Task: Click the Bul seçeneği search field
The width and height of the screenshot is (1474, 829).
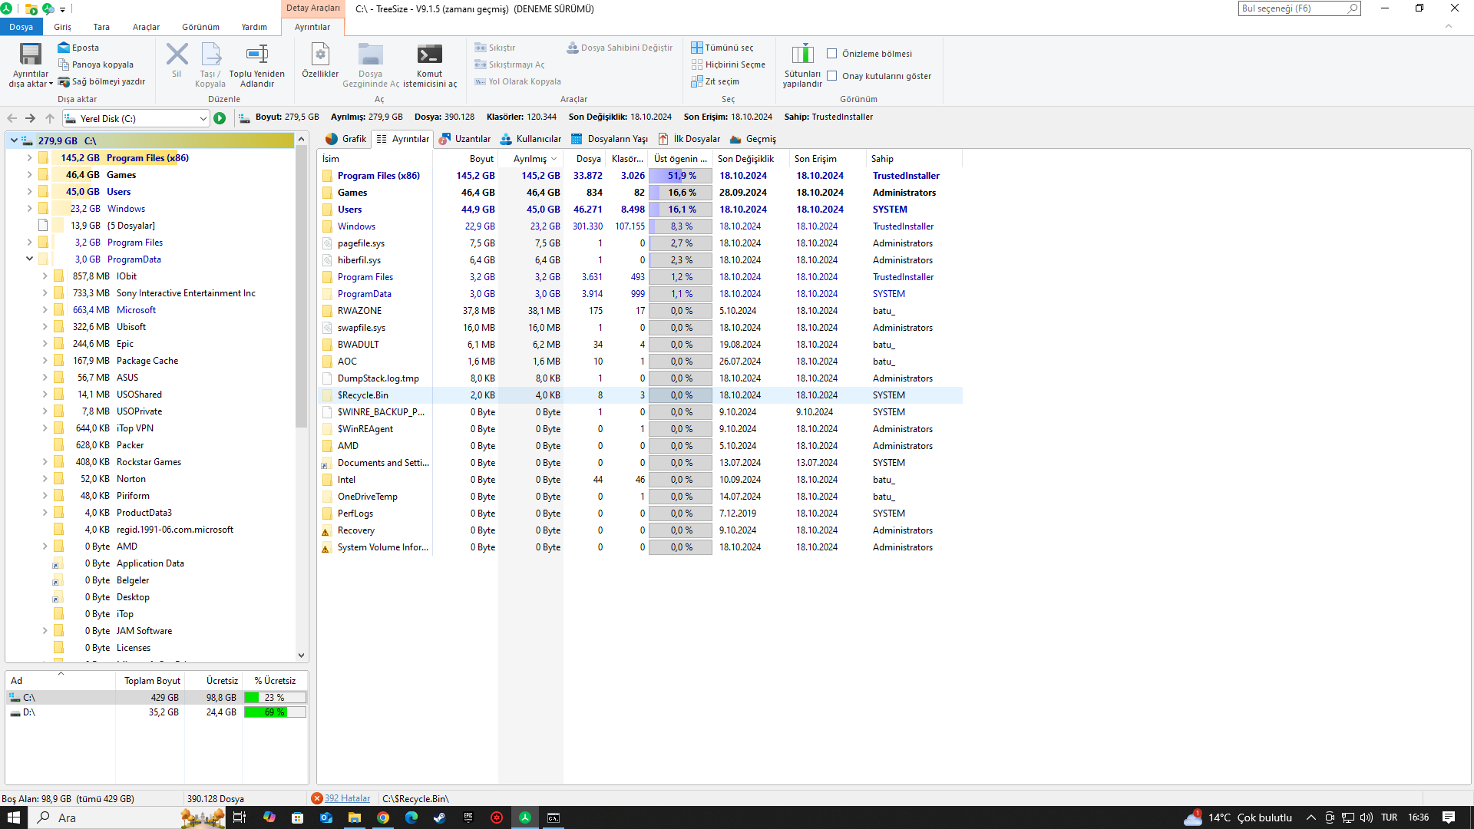Action: coord(1294,8)
